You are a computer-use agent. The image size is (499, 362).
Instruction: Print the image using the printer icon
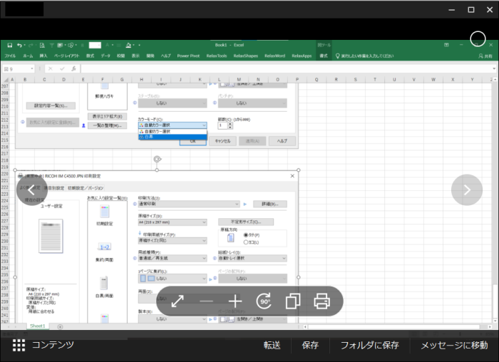(x=321, y=301)
